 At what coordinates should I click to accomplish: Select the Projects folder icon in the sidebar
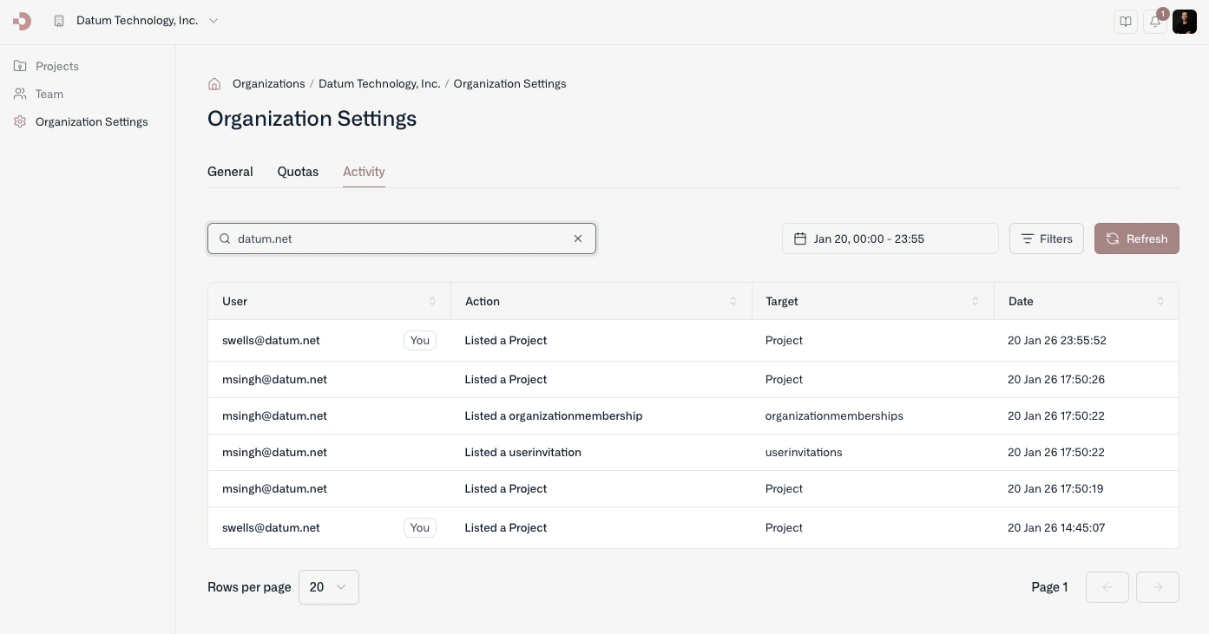tap(20, 66)
